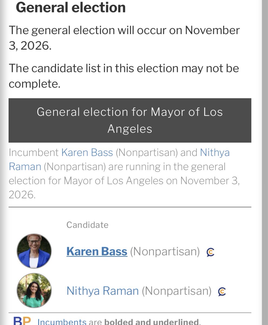Follow the Nithya link in summary paragraph

coord(215,153)
